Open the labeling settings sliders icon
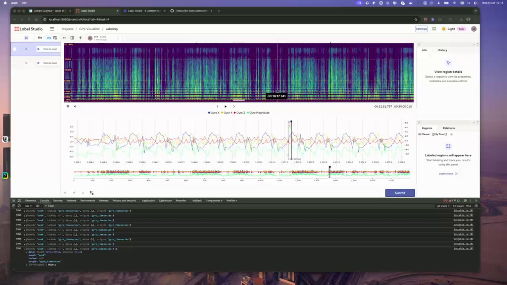 [x=91, y=193]
